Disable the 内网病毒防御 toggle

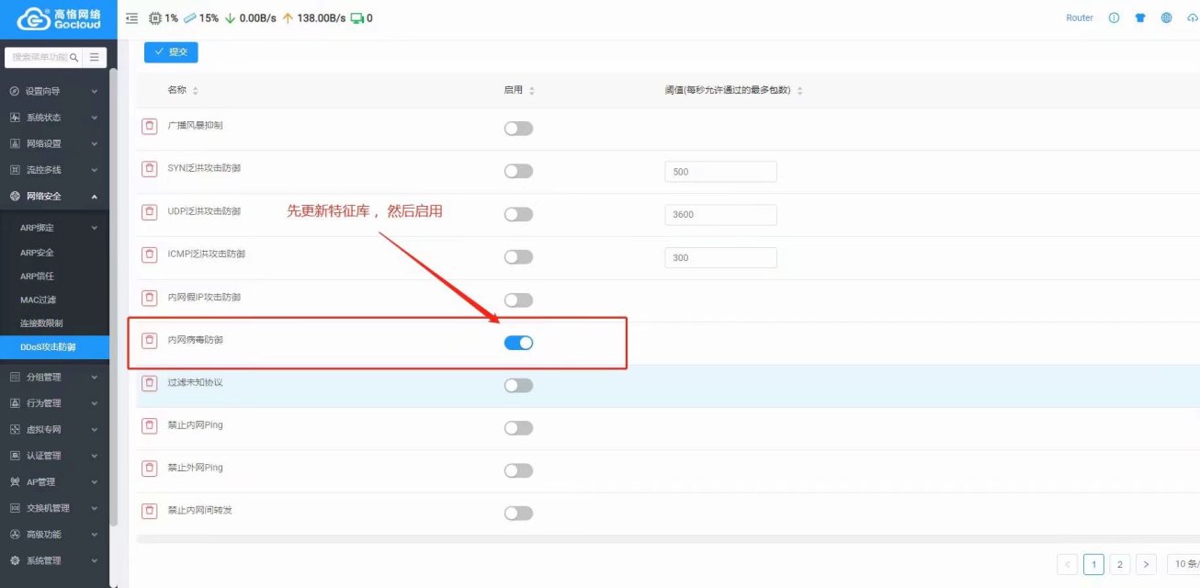[518, 343]
